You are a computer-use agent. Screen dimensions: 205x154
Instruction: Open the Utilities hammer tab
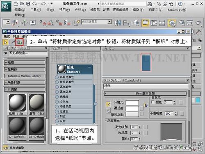tap(198, 32)
